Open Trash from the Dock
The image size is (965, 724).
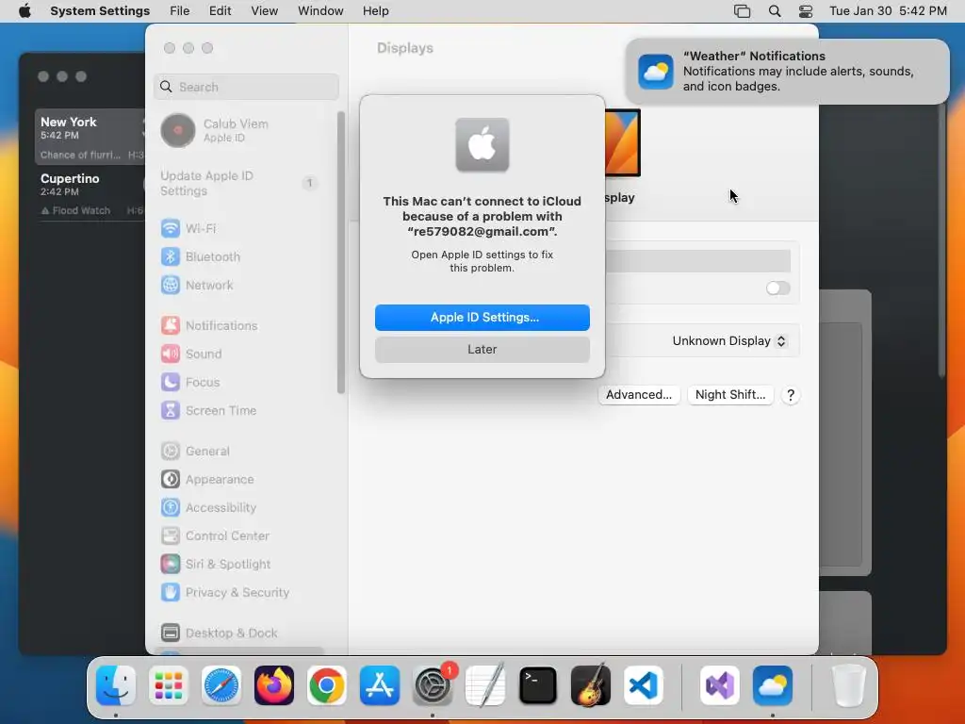tap(849, 685)
